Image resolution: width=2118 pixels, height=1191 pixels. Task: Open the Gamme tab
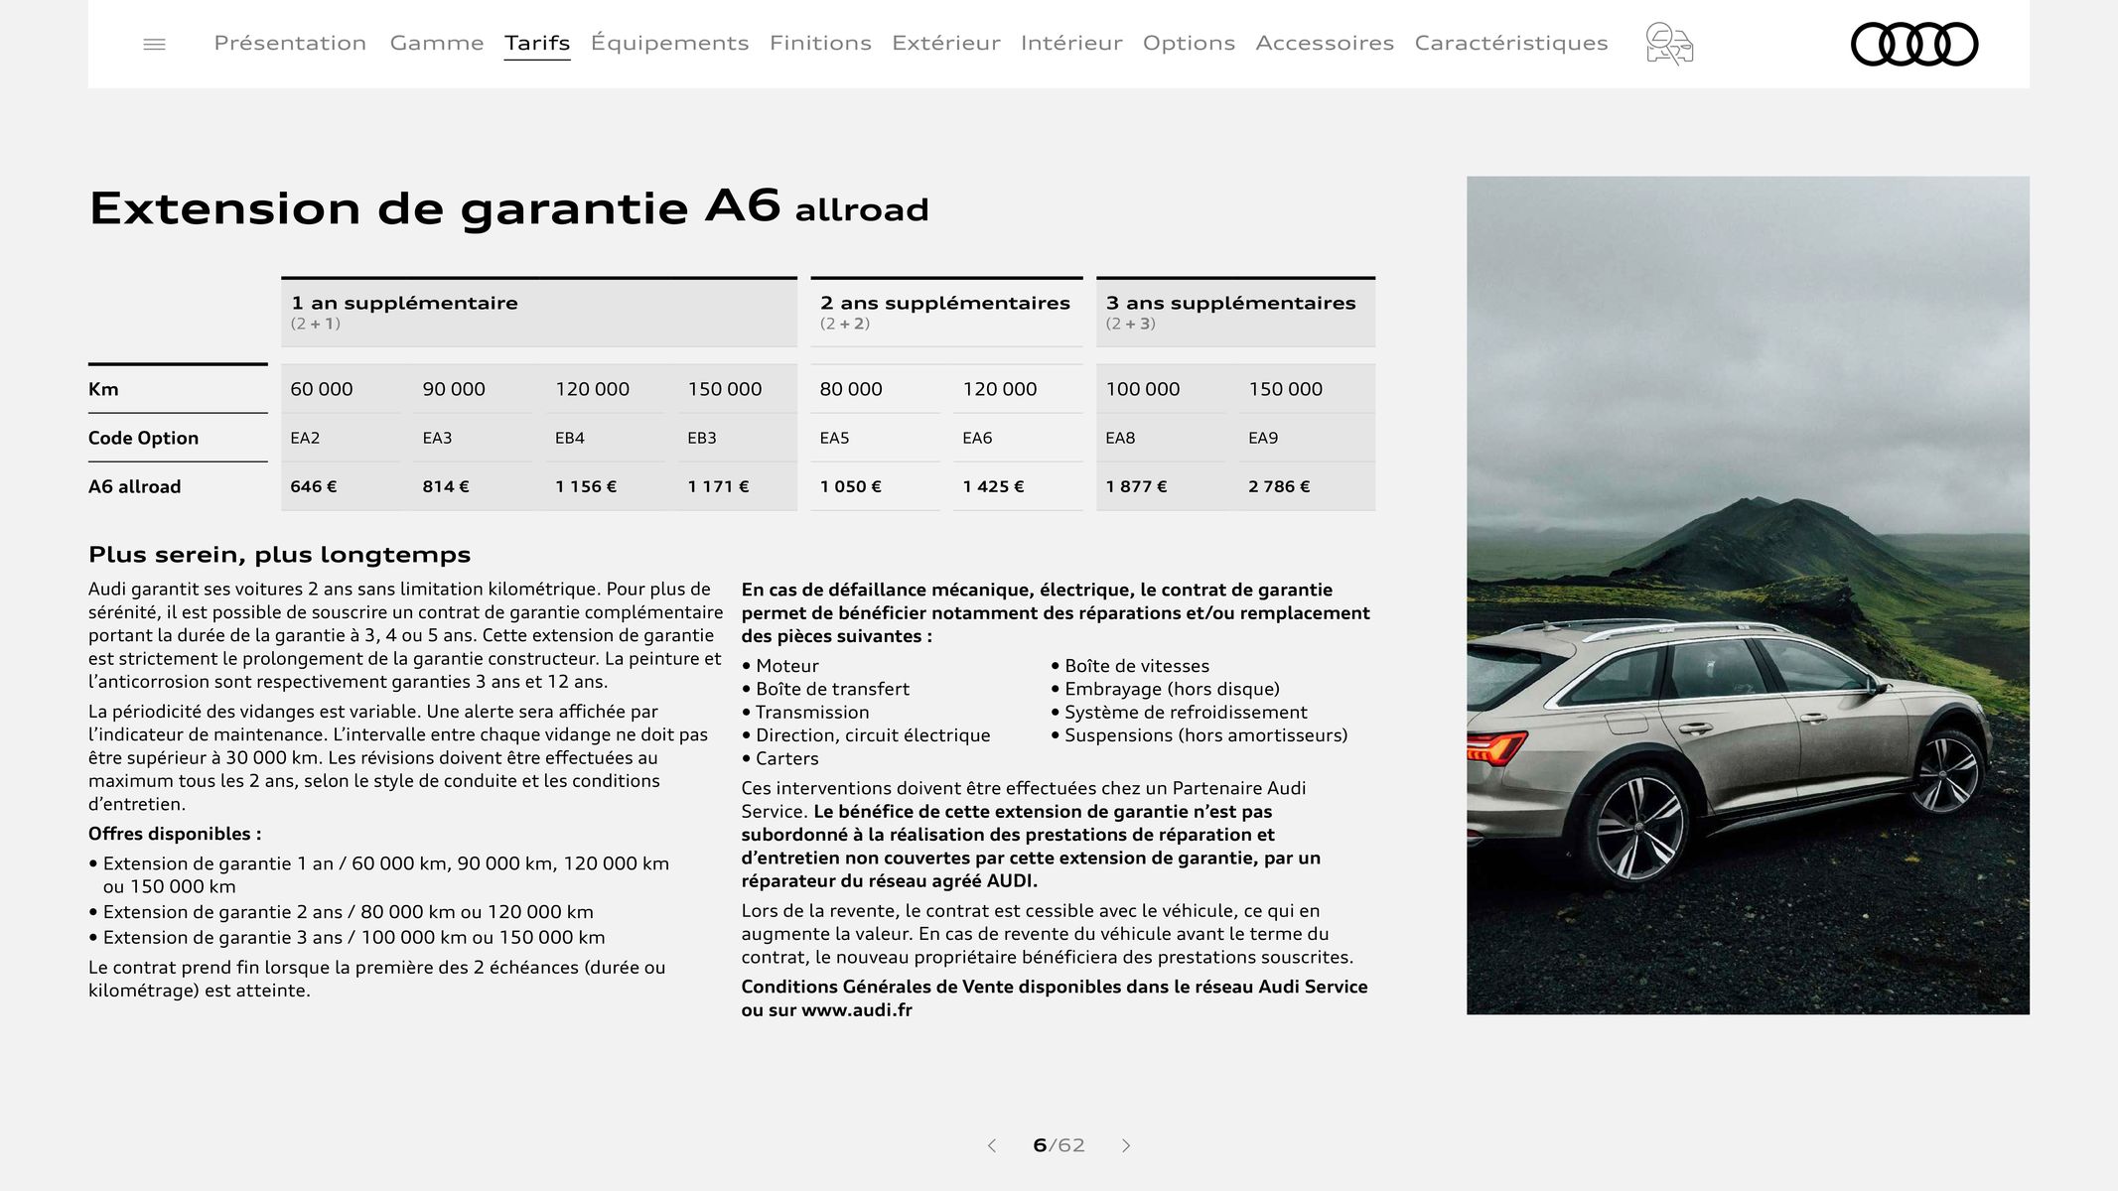(437, 43)
